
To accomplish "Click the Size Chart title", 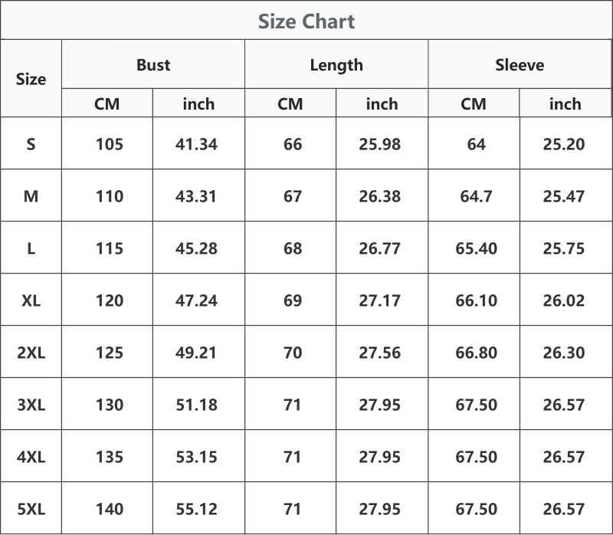I will (306, 21).
